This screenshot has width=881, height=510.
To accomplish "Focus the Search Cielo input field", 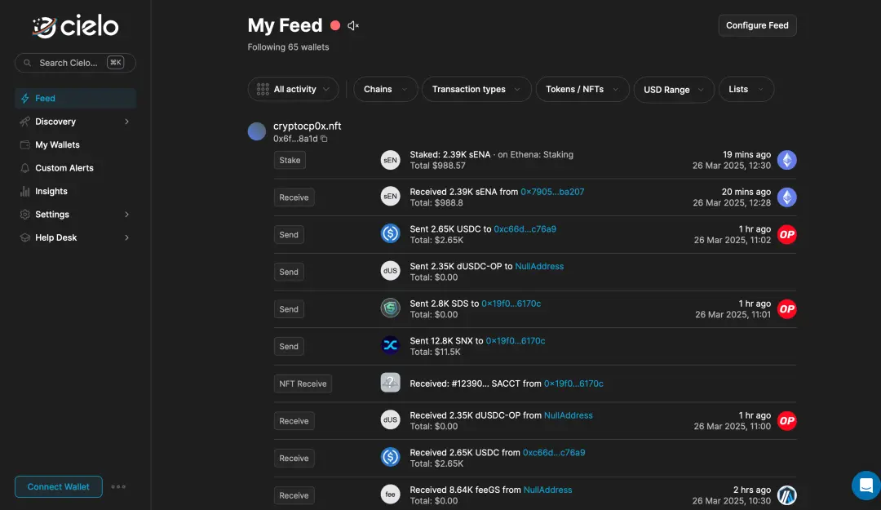I will point(69,63).
